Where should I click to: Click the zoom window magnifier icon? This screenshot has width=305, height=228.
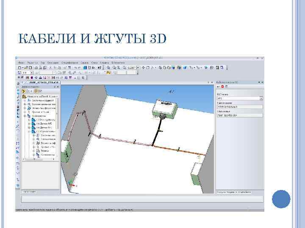(108, 68)
